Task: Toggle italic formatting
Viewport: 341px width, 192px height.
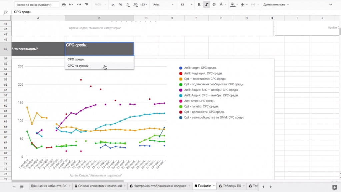Action: (207, 5)
